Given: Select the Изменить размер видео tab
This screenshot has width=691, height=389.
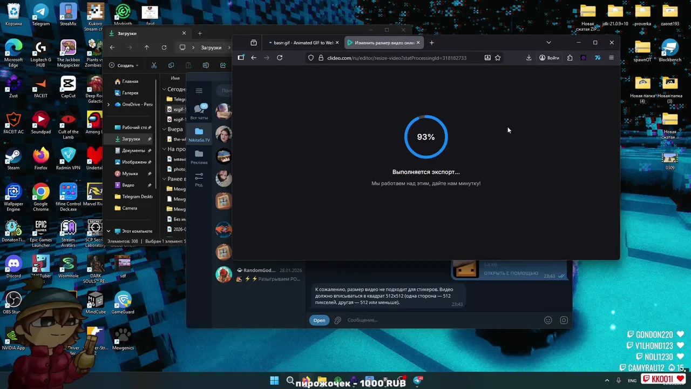Looking at the screenshot, I should 384,43.
